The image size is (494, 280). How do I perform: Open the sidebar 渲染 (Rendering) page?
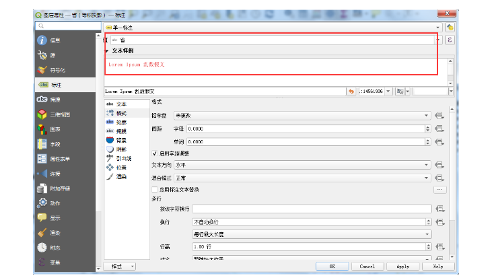click(65, 233)
